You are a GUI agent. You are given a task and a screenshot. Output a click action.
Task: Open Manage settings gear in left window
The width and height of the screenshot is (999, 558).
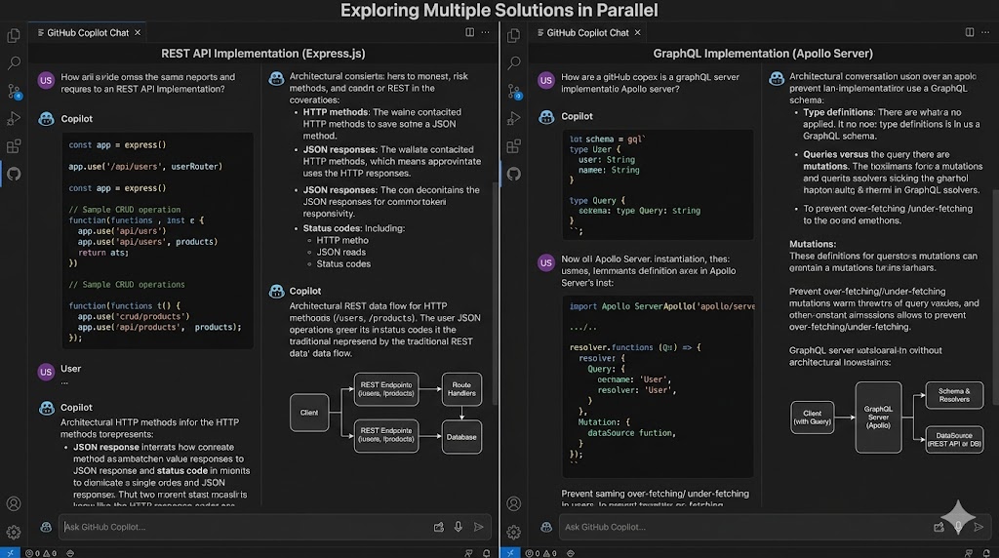click(x=14, y=533)
